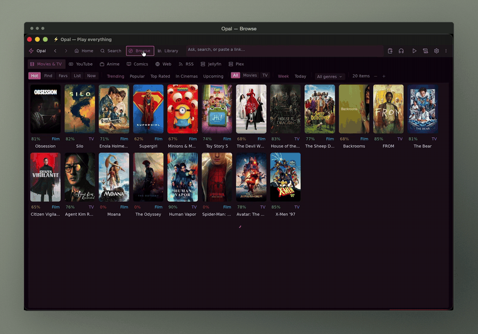Switch to the Favs view
478x334 pixels.
coord(63,76)
